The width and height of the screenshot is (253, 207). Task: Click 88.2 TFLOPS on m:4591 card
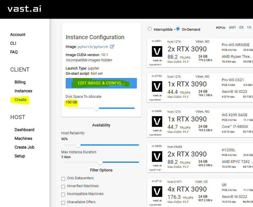(x=179, y=57)
